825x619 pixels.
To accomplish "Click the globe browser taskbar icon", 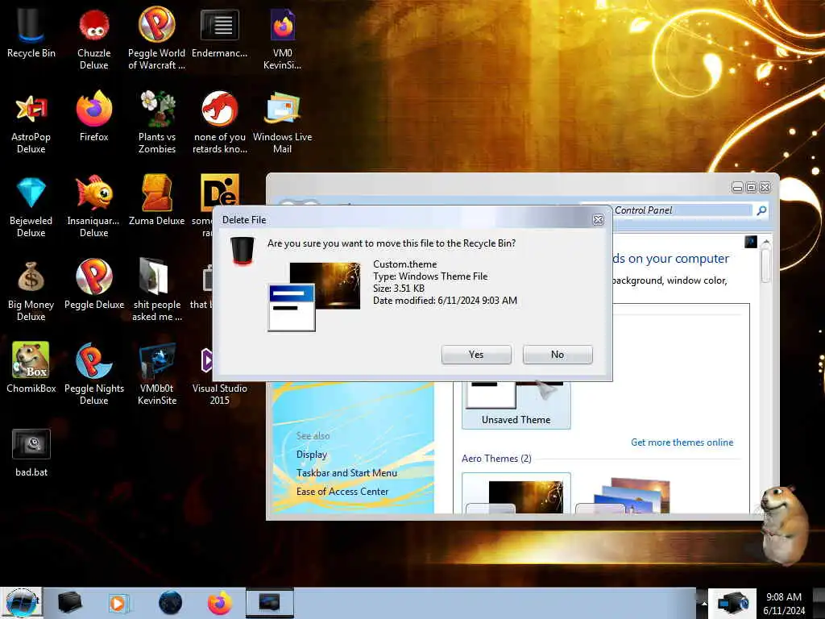I will [x=170, y=603].
